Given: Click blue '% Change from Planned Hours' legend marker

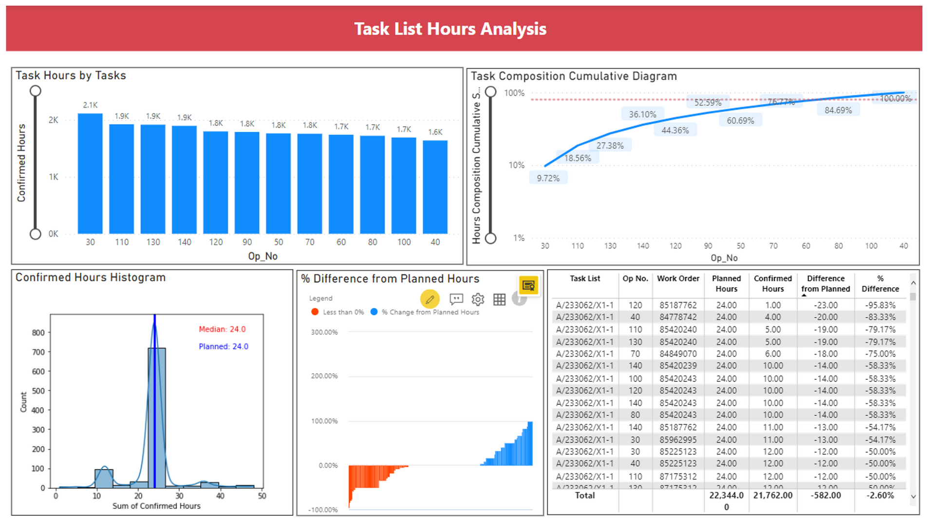Looking at the screenshot, I should [x=374, y=312].
